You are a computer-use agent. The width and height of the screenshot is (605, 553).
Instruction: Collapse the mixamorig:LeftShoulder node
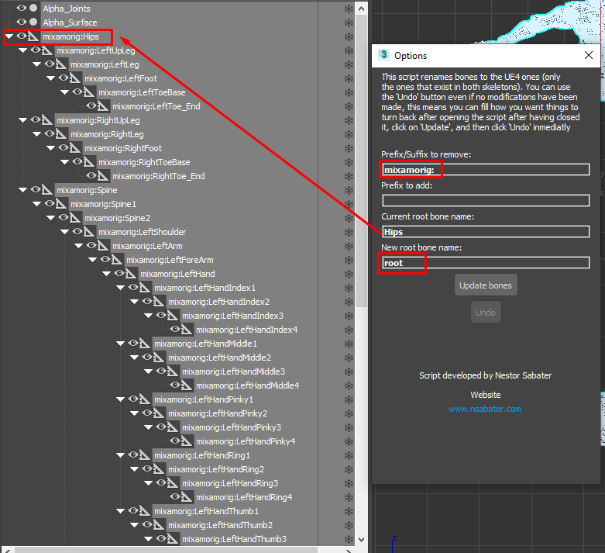pos(64,232)
